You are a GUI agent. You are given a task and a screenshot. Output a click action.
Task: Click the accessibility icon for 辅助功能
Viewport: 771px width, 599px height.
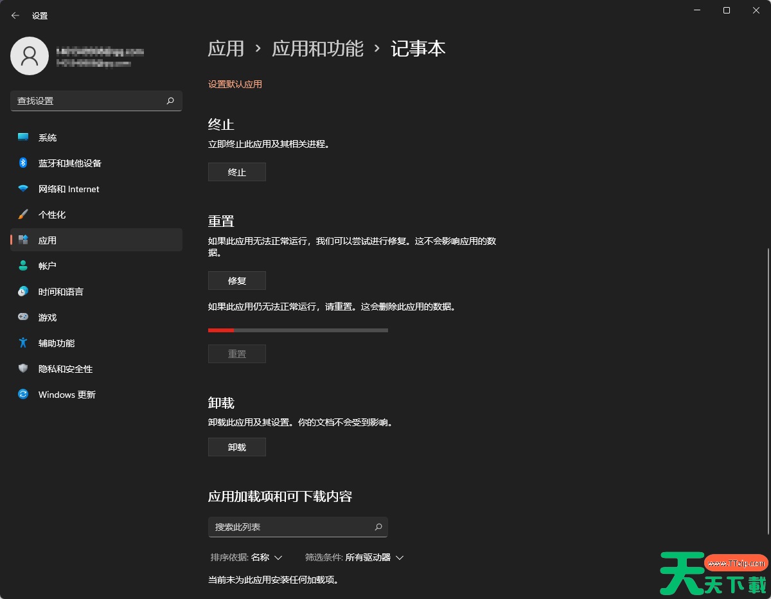click(23, 343)
